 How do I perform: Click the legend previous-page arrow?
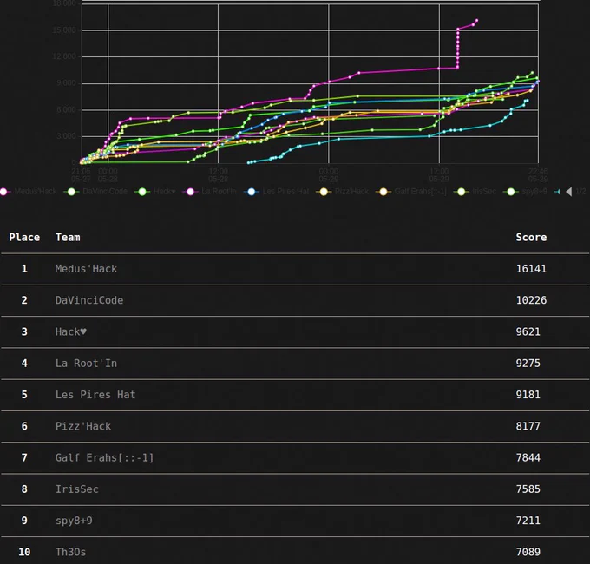(x=569, y=192)
